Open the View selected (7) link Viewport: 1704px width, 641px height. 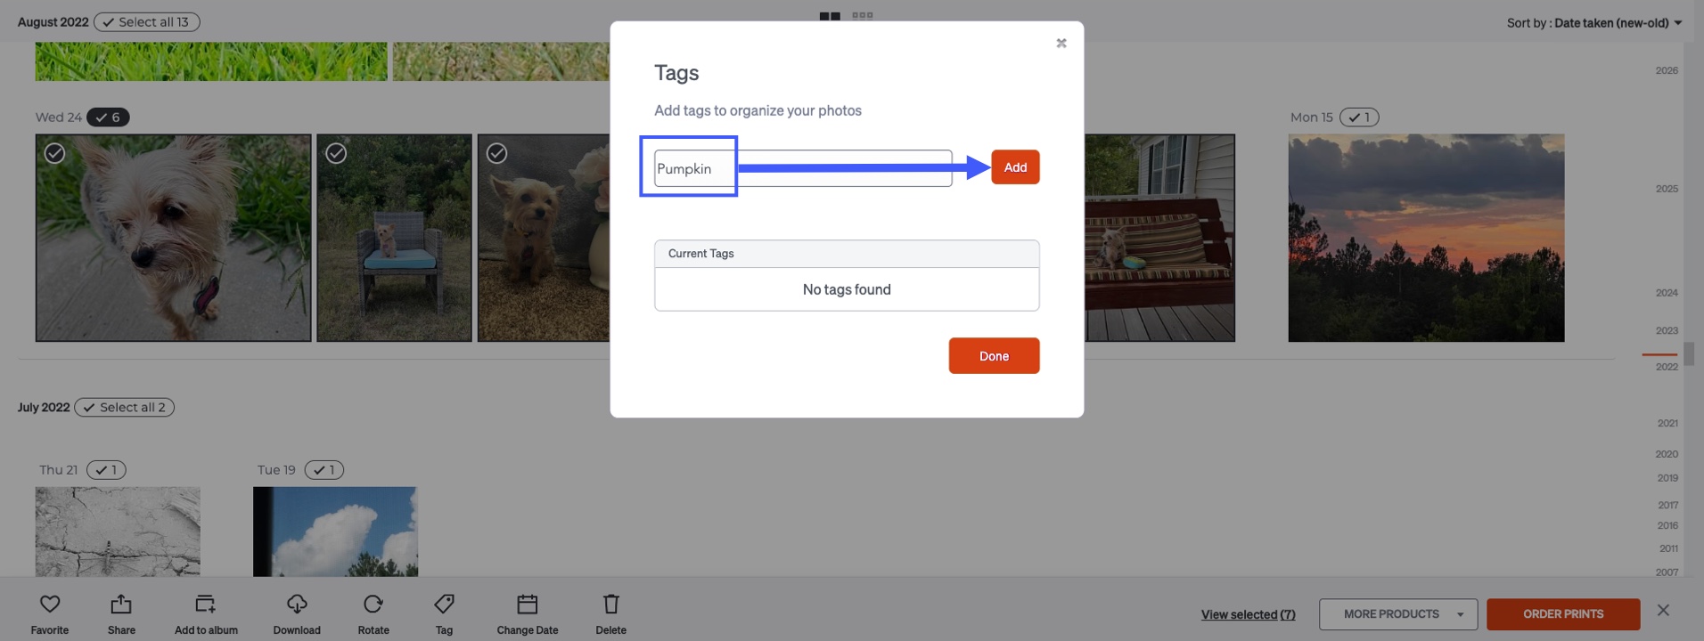(1248, 614)
